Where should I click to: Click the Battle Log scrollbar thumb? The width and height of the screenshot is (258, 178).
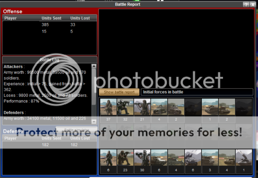pos(94,86)
